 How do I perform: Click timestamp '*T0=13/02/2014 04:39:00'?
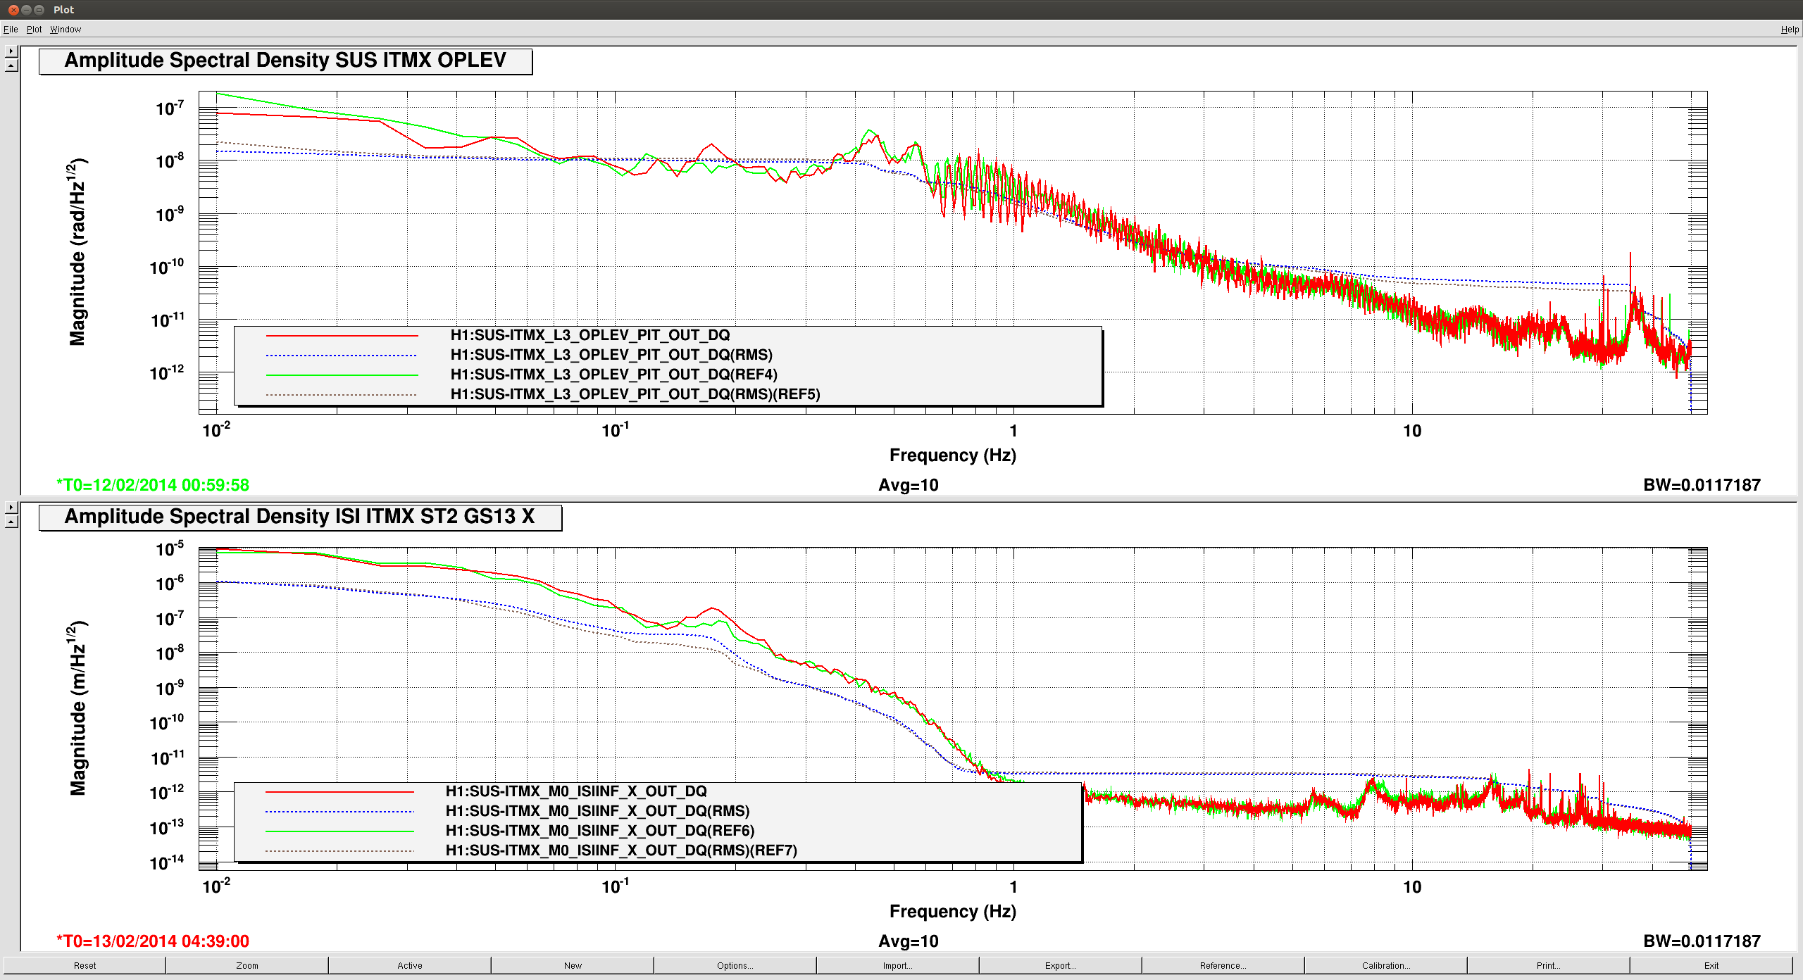pos(153,941)
